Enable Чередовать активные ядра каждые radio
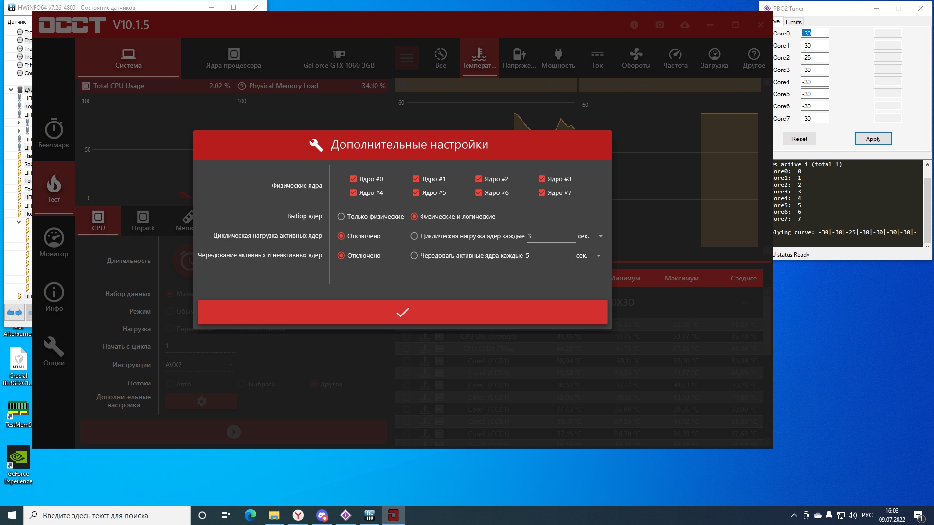The image size is (934, 525). (x=414, y=256)
